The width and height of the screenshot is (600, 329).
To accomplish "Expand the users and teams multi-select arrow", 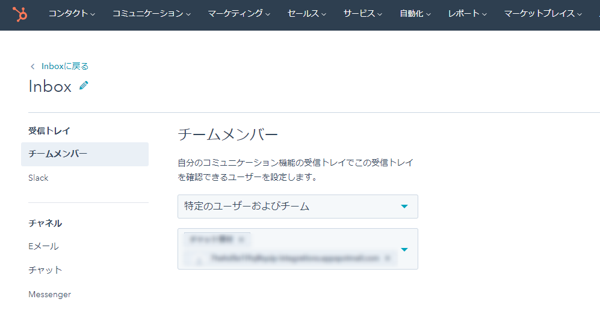I will click(404, 249).
